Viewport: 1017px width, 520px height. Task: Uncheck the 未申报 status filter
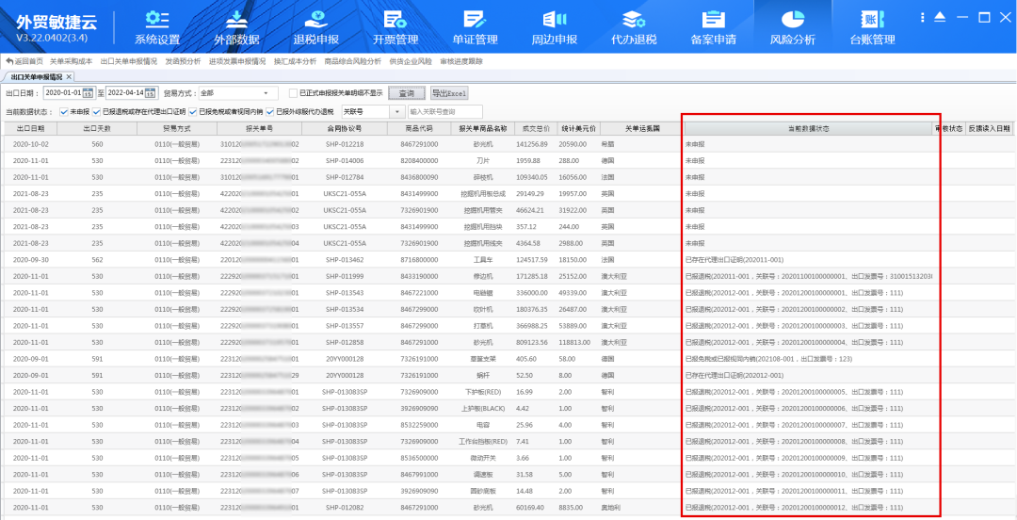64,112
